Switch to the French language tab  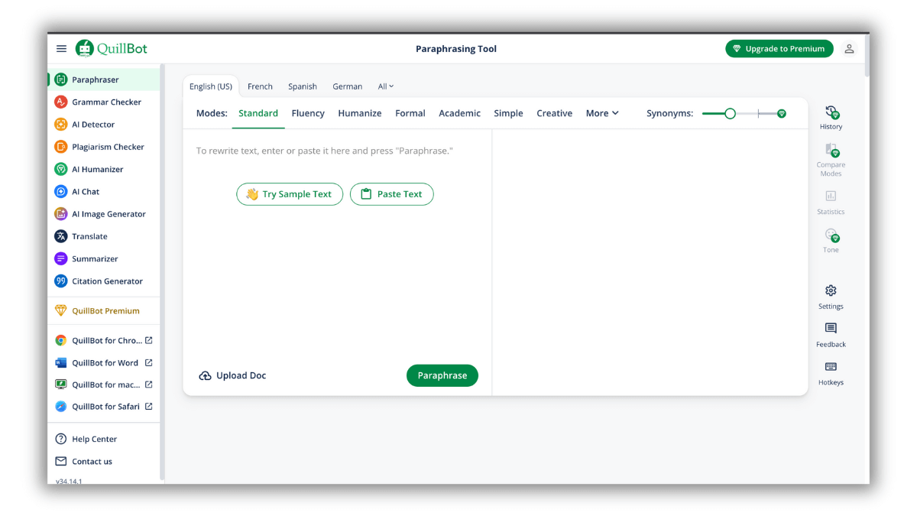(x=260, y=86)
